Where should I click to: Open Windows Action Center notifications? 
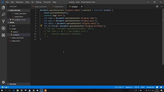(162, 90)
